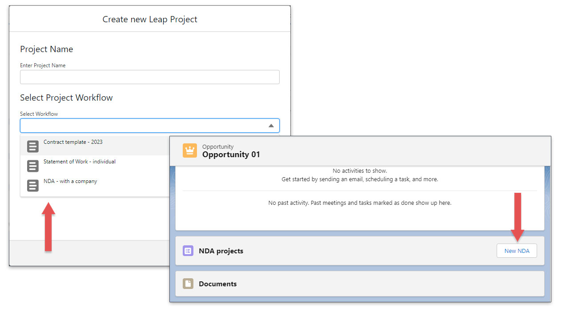Open the "Opportunity 01" record title link
Image resolution: width=562 pixels, height=317 pixels.
pos(231,154)
